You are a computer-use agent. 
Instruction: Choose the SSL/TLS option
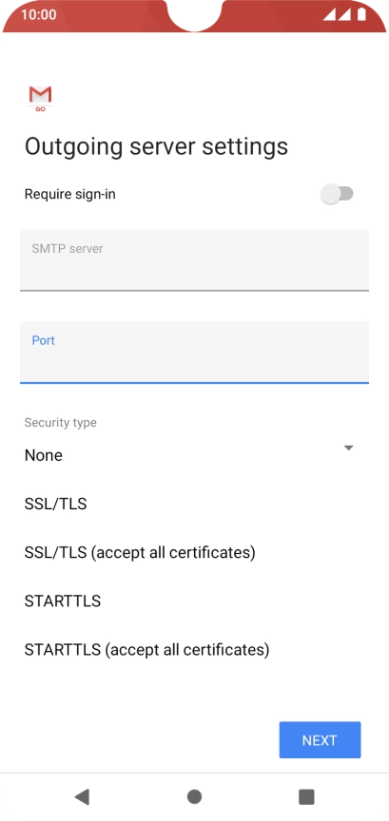click(55, 505)
